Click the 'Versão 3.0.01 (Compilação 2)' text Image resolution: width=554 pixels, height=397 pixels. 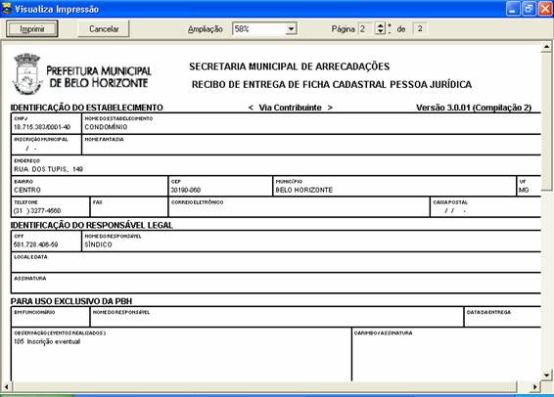(474, 108)
